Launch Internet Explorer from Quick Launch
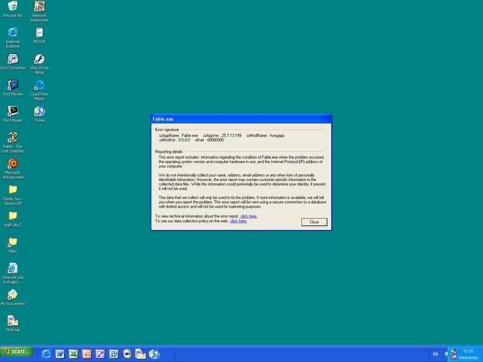Viewport: 483px width, 362px height. [x=46, y=354]
